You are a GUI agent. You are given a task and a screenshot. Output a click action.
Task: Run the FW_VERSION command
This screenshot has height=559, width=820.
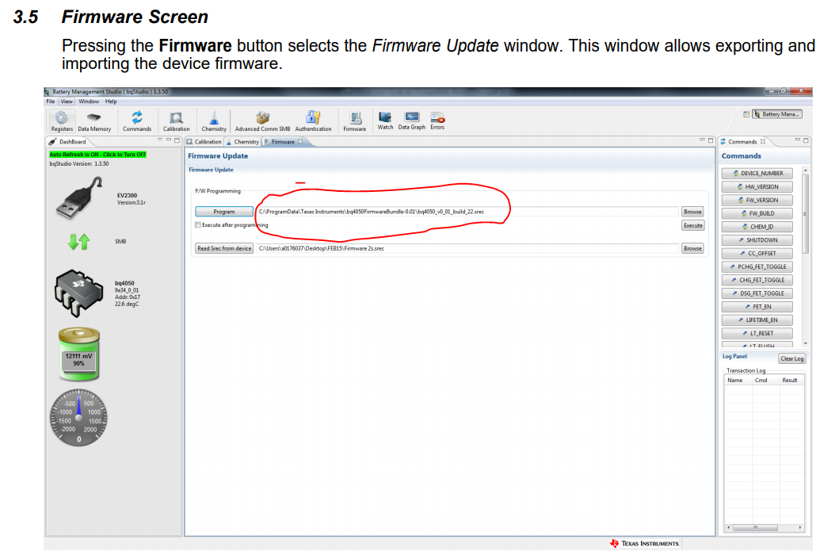point(757,200)
